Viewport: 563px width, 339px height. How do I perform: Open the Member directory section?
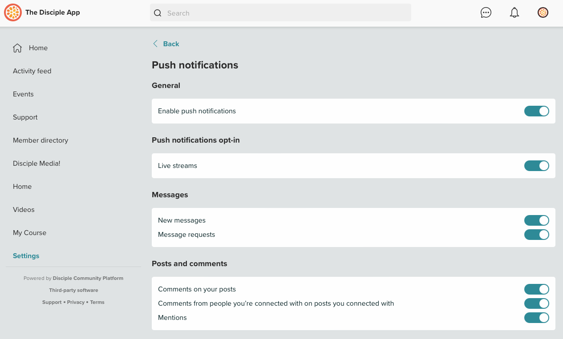[41, 140]
